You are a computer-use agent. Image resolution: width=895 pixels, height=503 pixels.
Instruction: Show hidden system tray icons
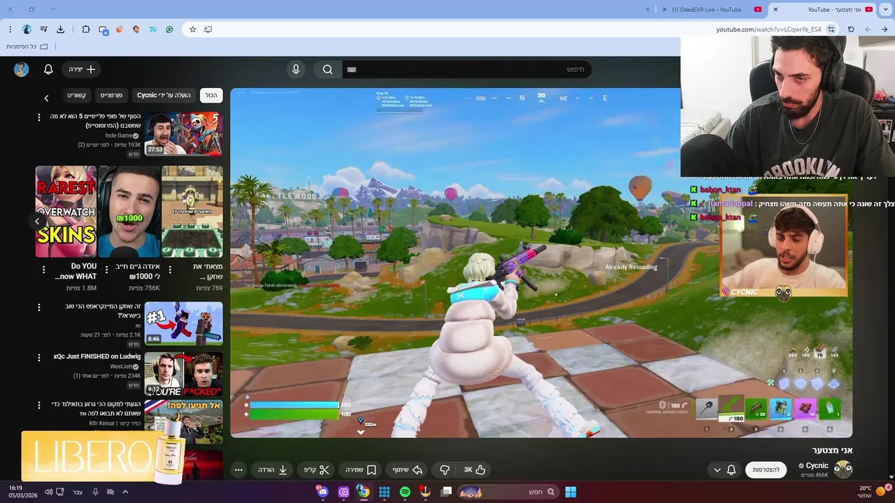(x=125, y=492)
